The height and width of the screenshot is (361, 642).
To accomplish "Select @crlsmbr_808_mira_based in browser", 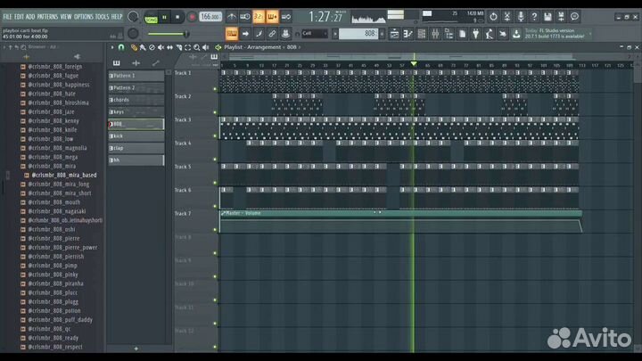I will (63, 175).
